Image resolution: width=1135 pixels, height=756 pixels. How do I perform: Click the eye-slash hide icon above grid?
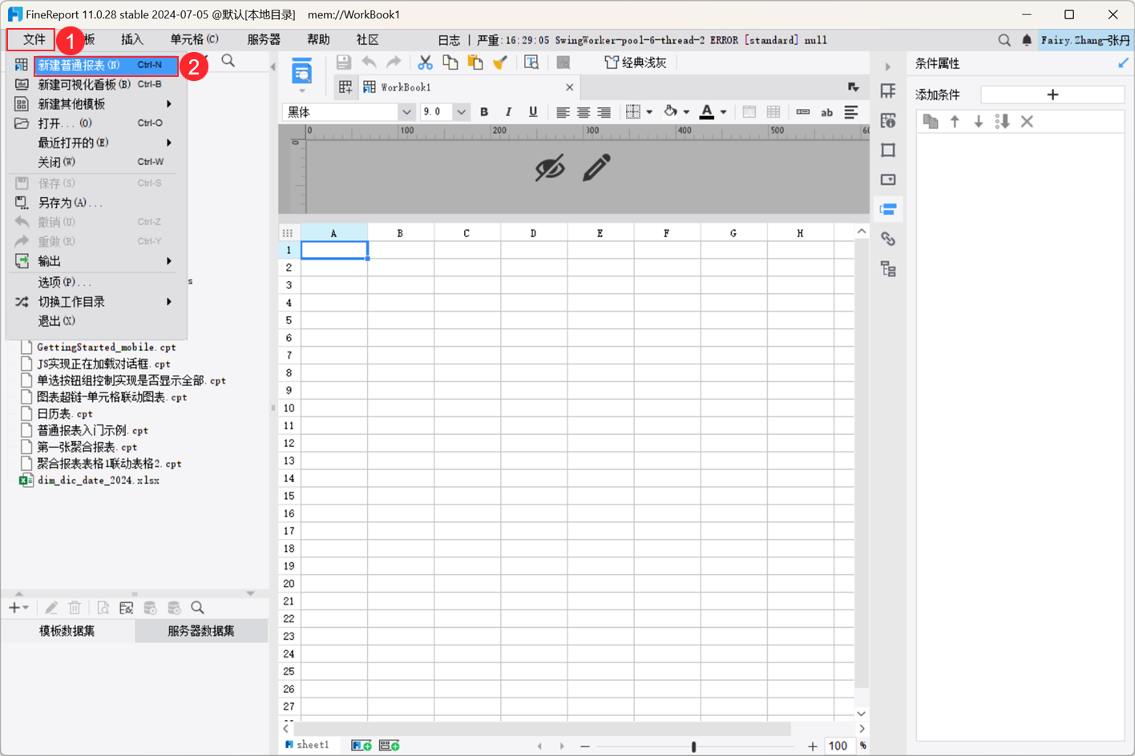point(550,168)
